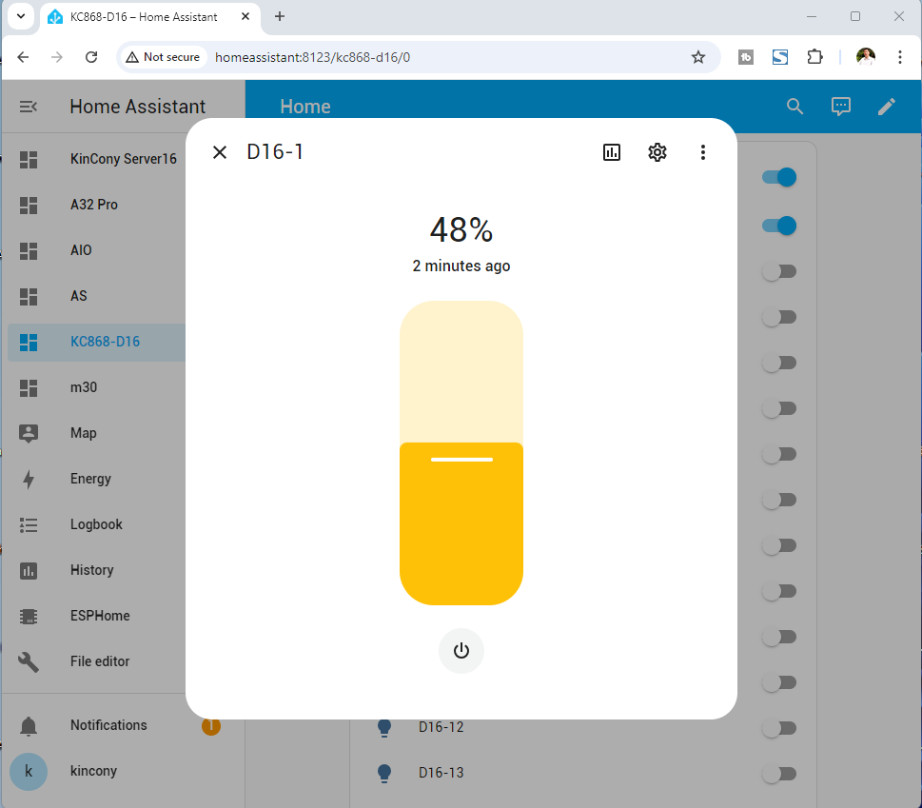Open the Assist chat icon
This screenshot has height=808, width=922.
coord(841,107)
